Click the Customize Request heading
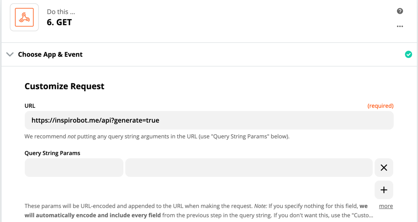 [65, 86]
